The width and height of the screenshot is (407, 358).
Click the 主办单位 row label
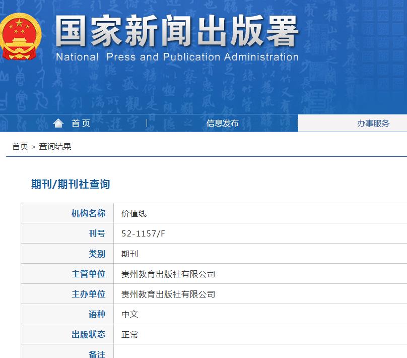pyautogui.click(x=89, y=293)
